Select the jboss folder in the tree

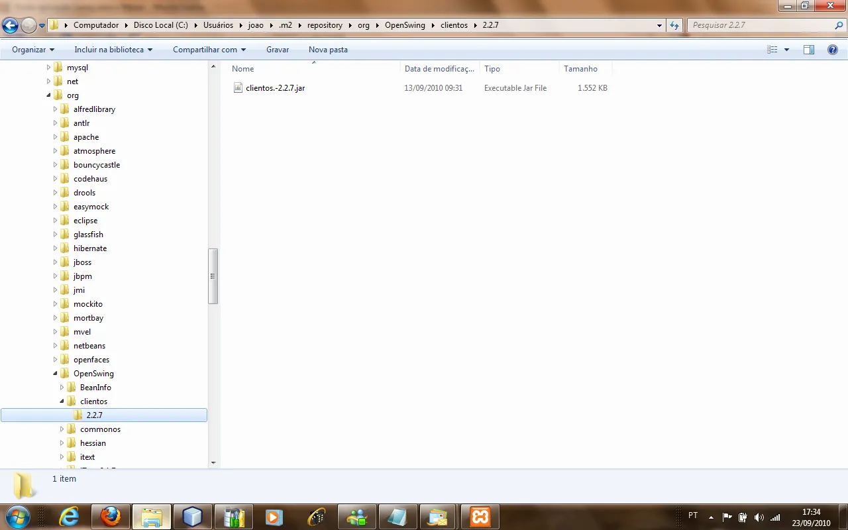pyautogui.click(x=83, y=262)
